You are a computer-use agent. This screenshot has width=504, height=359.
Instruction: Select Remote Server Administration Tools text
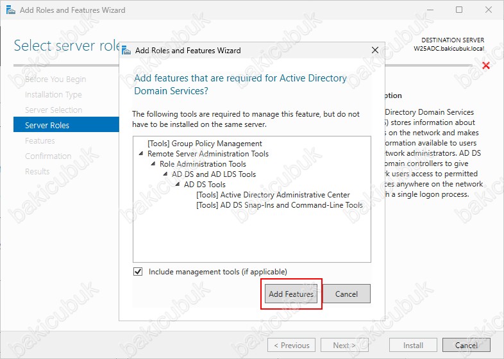(208, 154)
